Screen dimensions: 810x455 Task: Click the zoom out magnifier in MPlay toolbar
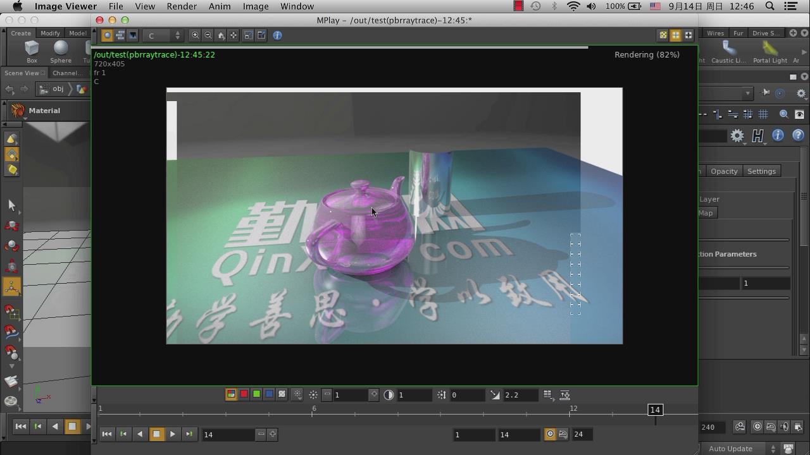pyautogui.click(x=208, y=35)
